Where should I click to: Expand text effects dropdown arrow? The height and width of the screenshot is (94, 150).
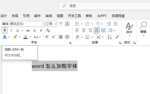(9, 37)
